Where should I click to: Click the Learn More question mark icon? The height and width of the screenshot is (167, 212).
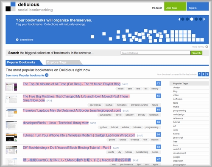tap(17, 40)
